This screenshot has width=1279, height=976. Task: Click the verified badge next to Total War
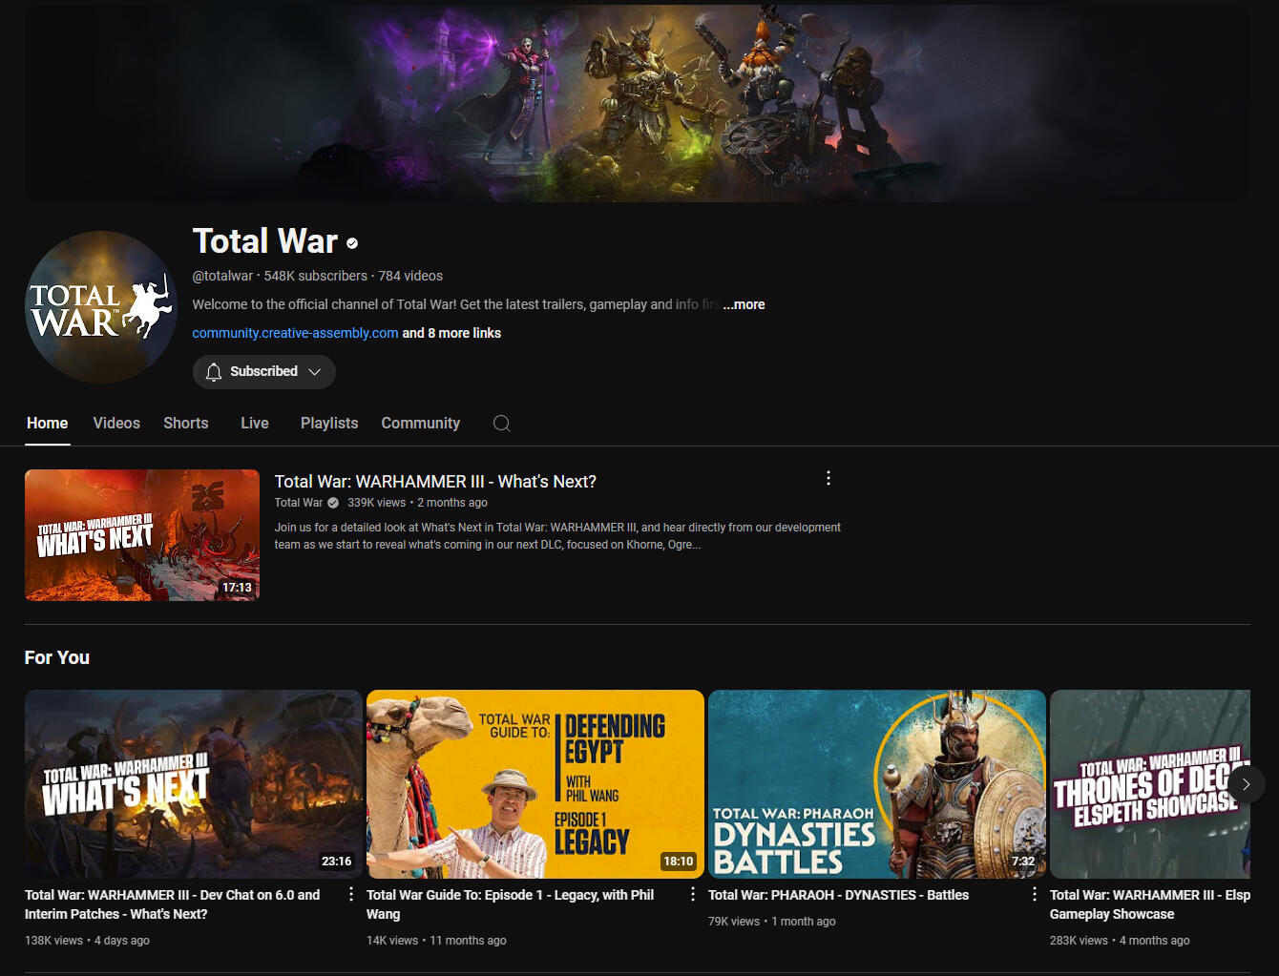click(351, 242)
